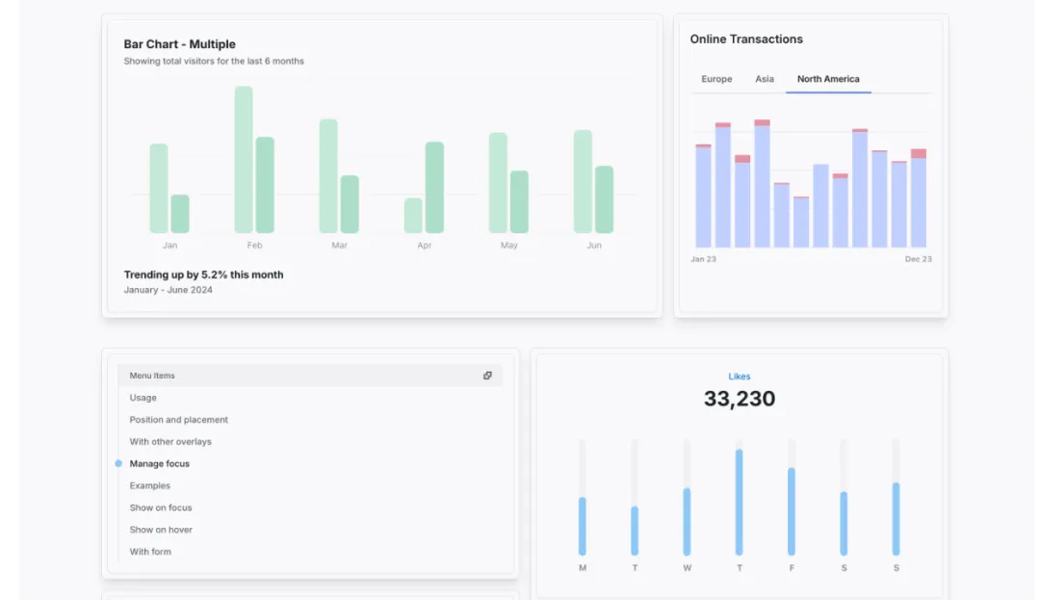Click the last bar of Online Transactions chart
This screenshot has width=1040, height=600.
click(919, 198)
